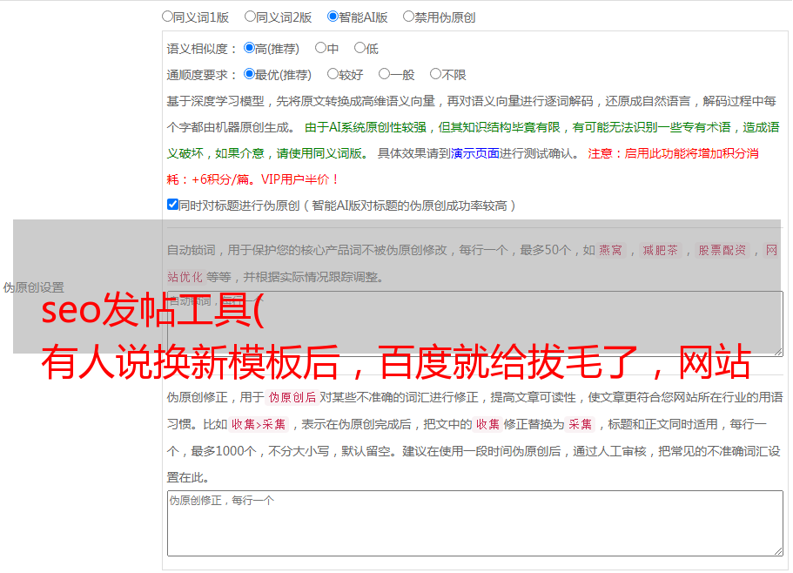Set 语义相似度 to 高(推荐)

click(249, 48)
